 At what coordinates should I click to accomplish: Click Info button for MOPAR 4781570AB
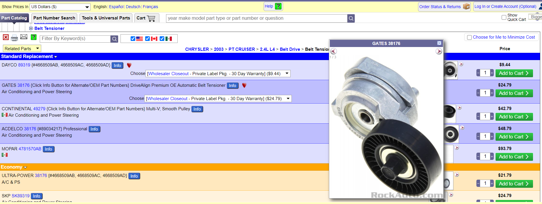pyautogui.click(x=48, y=149)
